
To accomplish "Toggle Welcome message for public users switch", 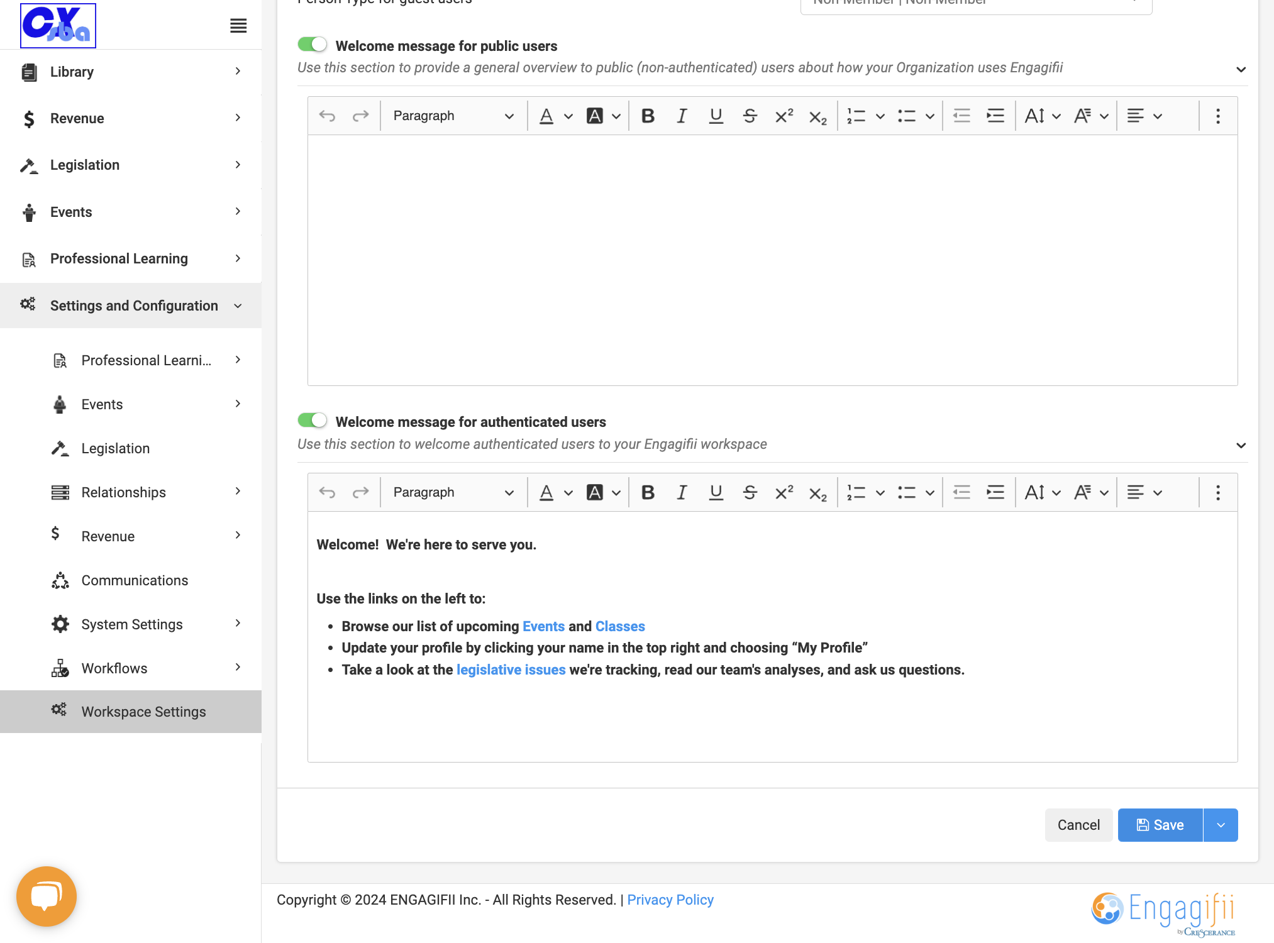I will pos(313,44).
